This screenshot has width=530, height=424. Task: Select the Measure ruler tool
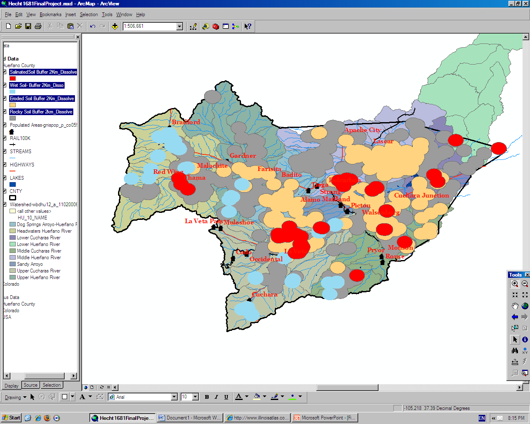pos(515,362)
